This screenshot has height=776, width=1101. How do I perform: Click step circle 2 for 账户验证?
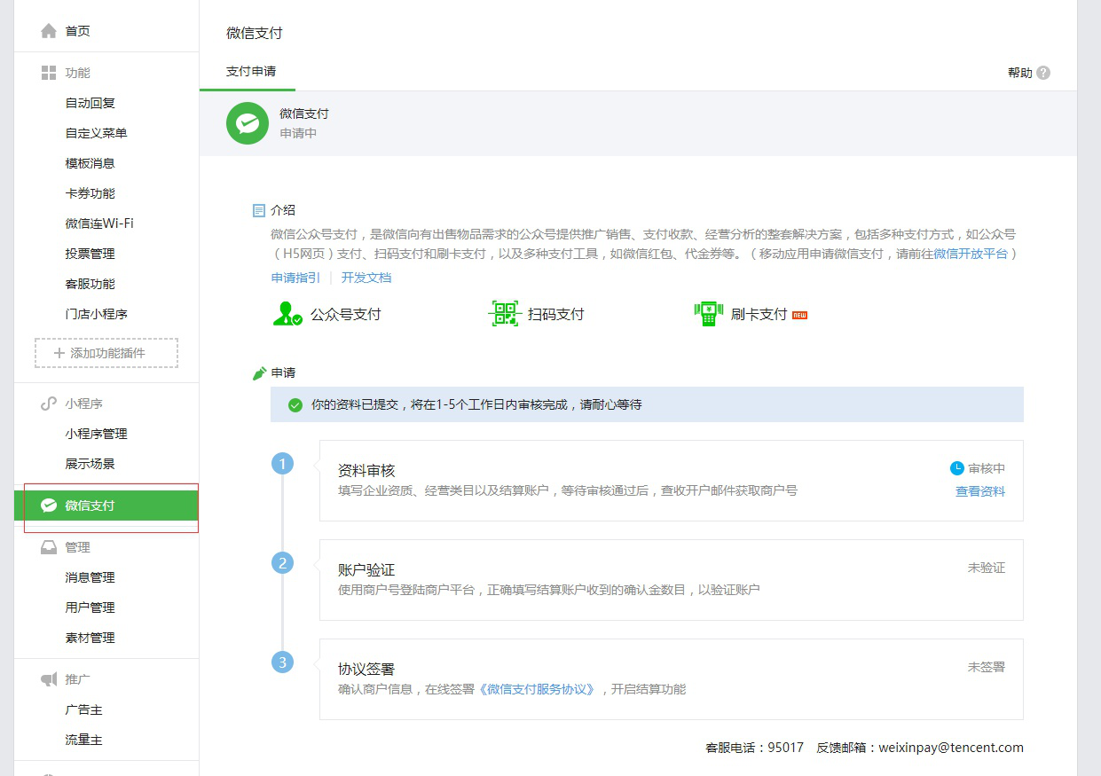282,562
